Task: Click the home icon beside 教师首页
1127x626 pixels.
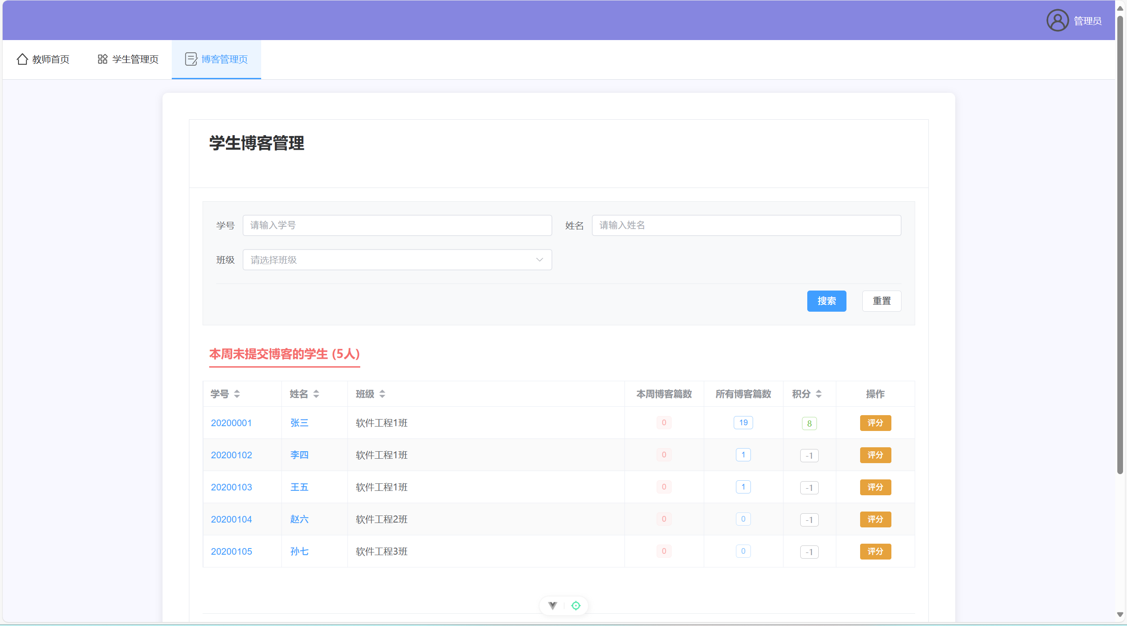Action: [x=22, y=59]
